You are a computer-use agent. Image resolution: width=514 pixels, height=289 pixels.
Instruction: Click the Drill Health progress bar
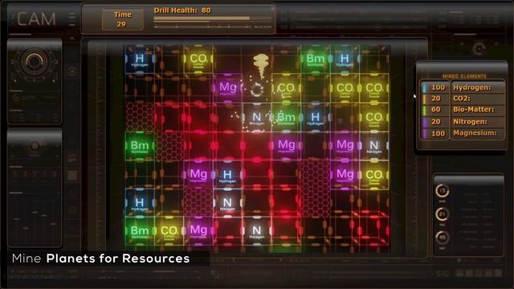tap(202, 18)
